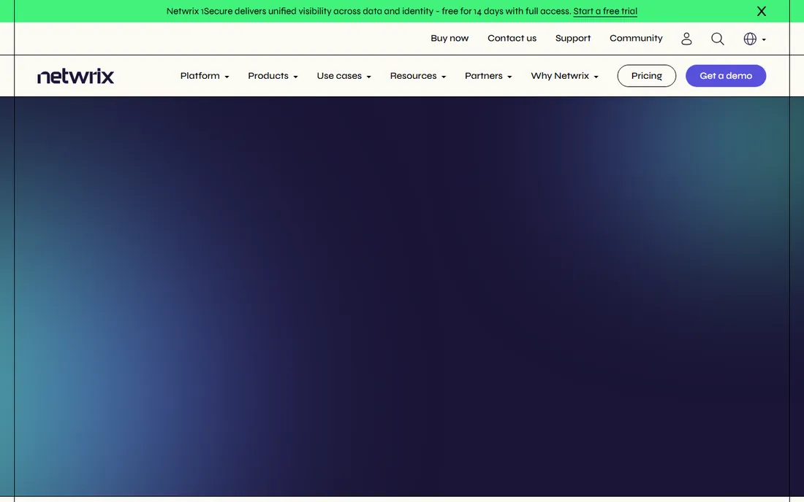Open the globe language selector
This screenshot has width=804, height=502.
coord(754,39)
